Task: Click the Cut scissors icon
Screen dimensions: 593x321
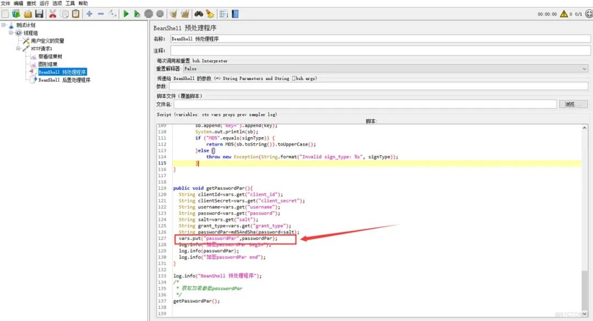Action: click(x=53, y=14)
